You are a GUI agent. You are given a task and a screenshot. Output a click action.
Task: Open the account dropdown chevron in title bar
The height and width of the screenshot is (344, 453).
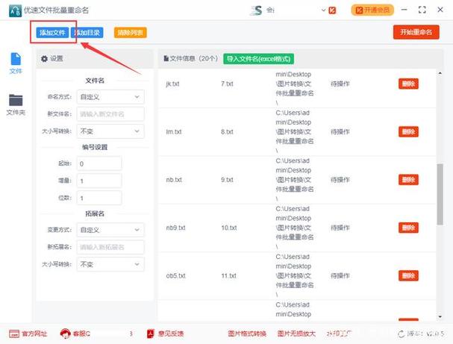pyautogui.click(x=324, y=10)
